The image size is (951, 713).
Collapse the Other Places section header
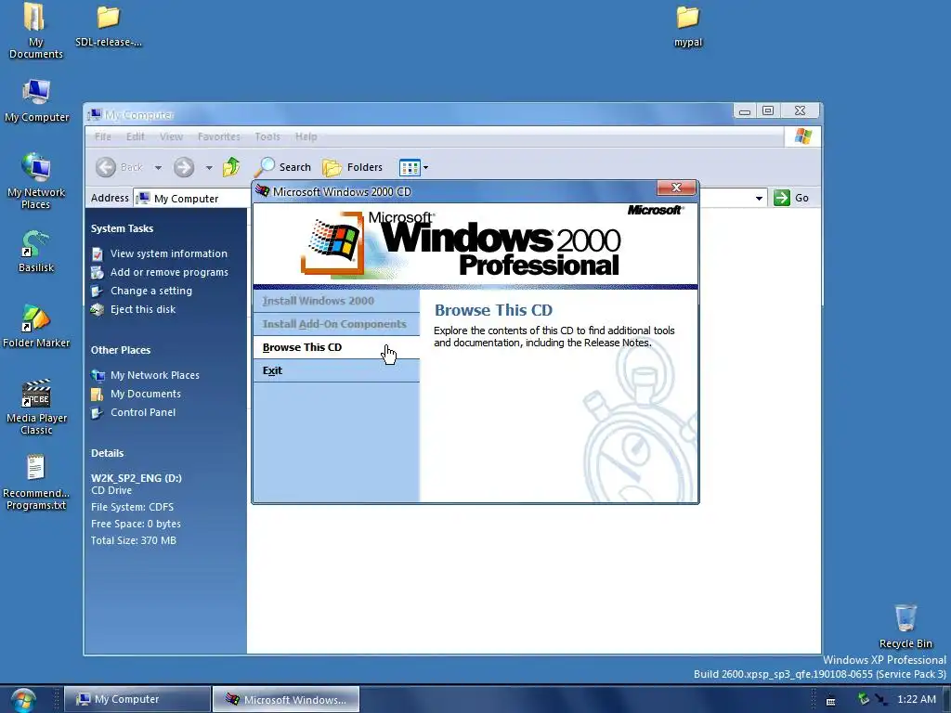pos(121,350)
